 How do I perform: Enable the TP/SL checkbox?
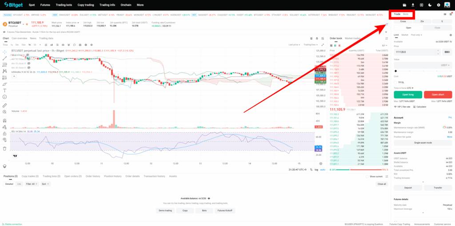[x=396, y=82]
